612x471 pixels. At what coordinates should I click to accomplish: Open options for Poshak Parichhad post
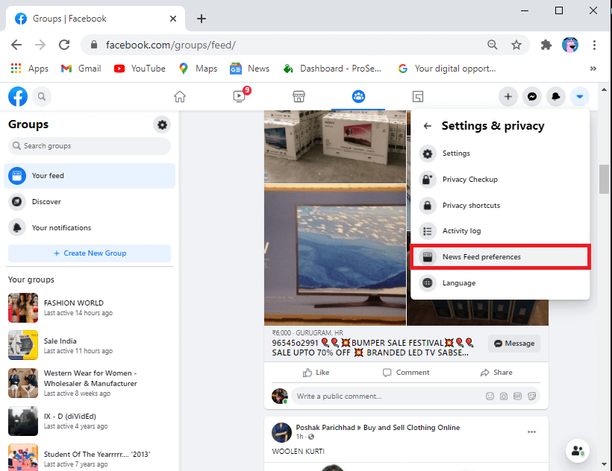click(531, 432)
